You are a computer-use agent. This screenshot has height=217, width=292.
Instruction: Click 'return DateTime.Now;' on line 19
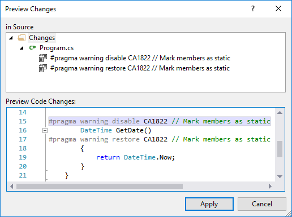135,157
